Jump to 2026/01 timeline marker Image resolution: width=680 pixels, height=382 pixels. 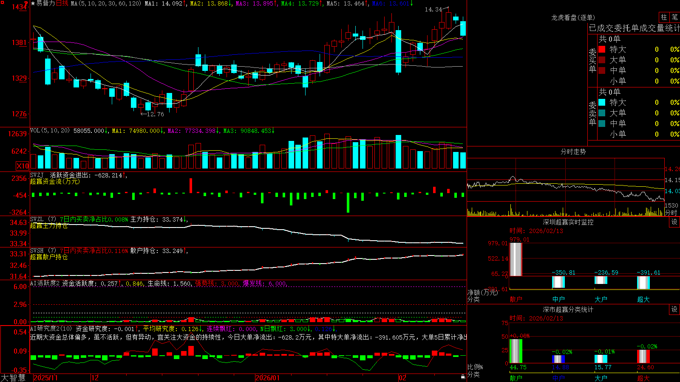[x=268, y=378]
